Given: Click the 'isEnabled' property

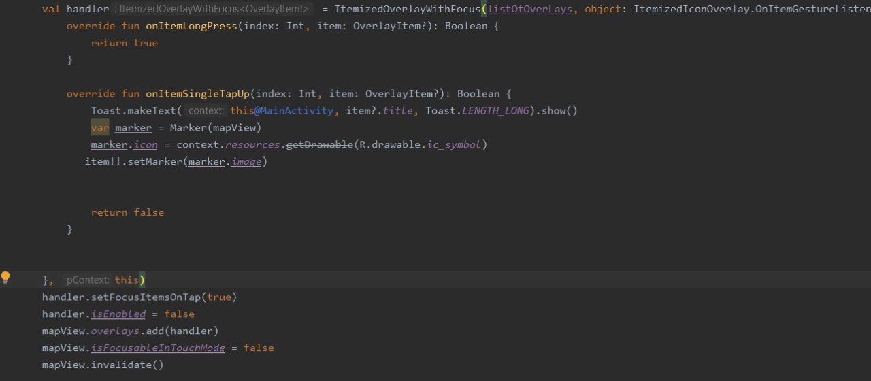Looking at the screenshot, I should click(x=118, y=314).
